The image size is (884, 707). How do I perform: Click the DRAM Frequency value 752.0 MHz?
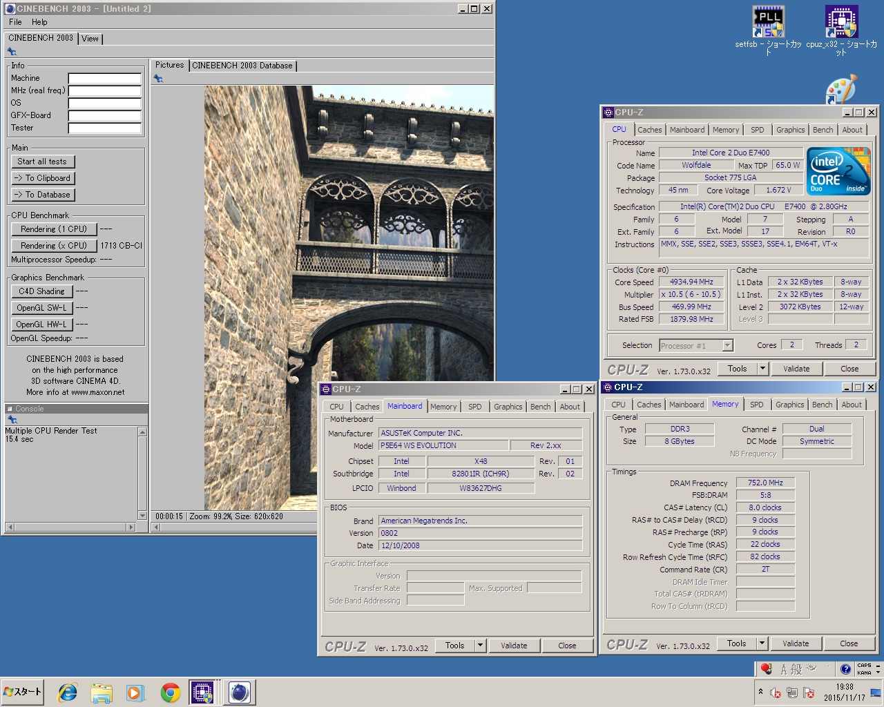coord(765,483)
